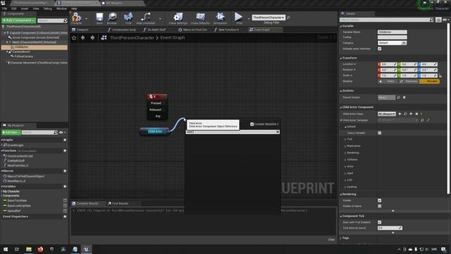Click the Add New button in My Blueprint
The width and height of the screenshot is (451, 254).
(11, 132)
